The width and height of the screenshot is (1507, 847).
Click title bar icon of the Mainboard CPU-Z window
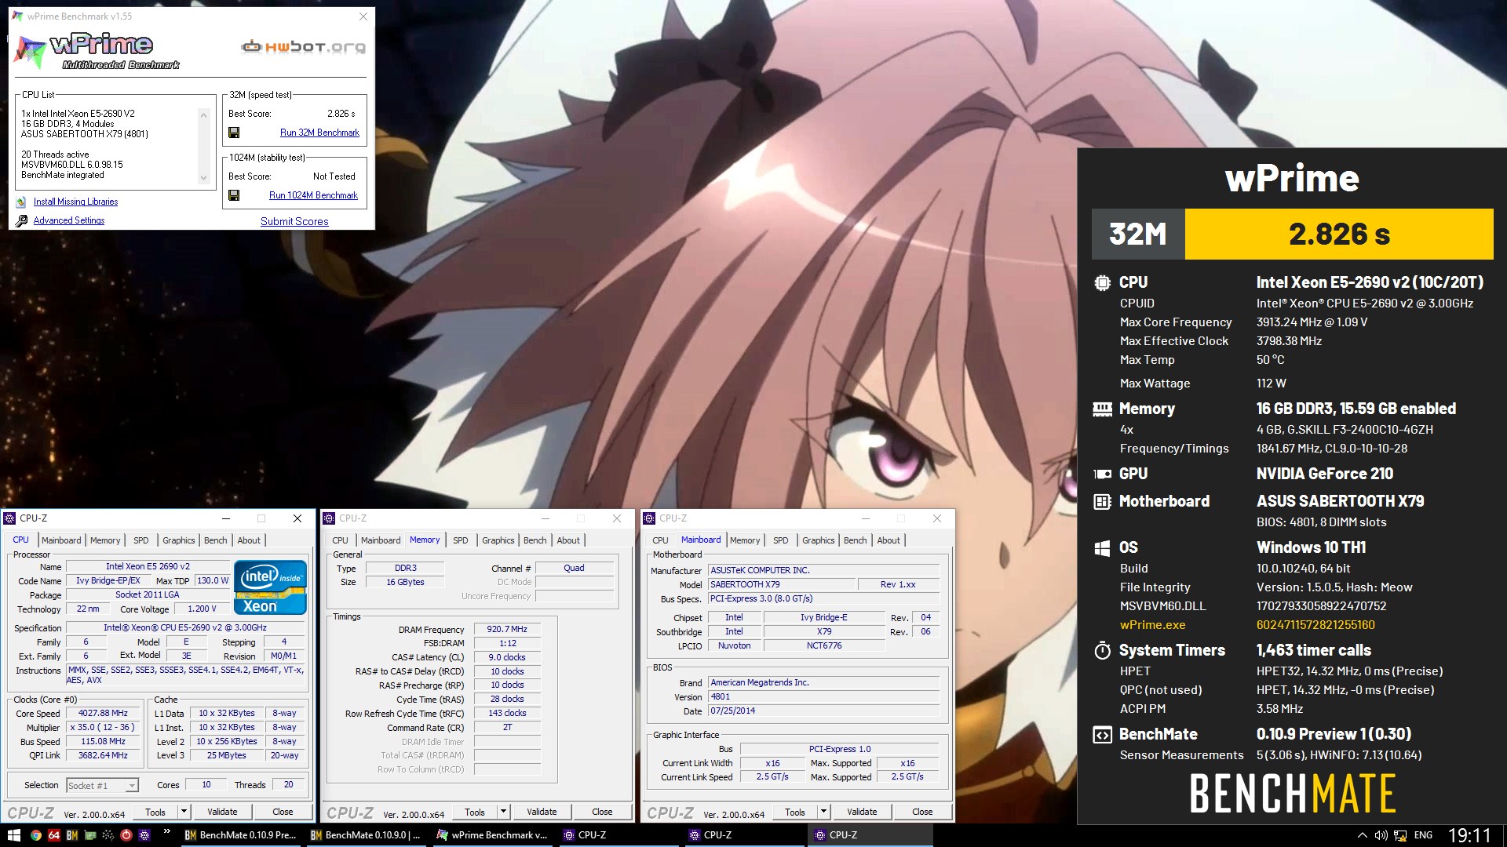coord(650,518)
